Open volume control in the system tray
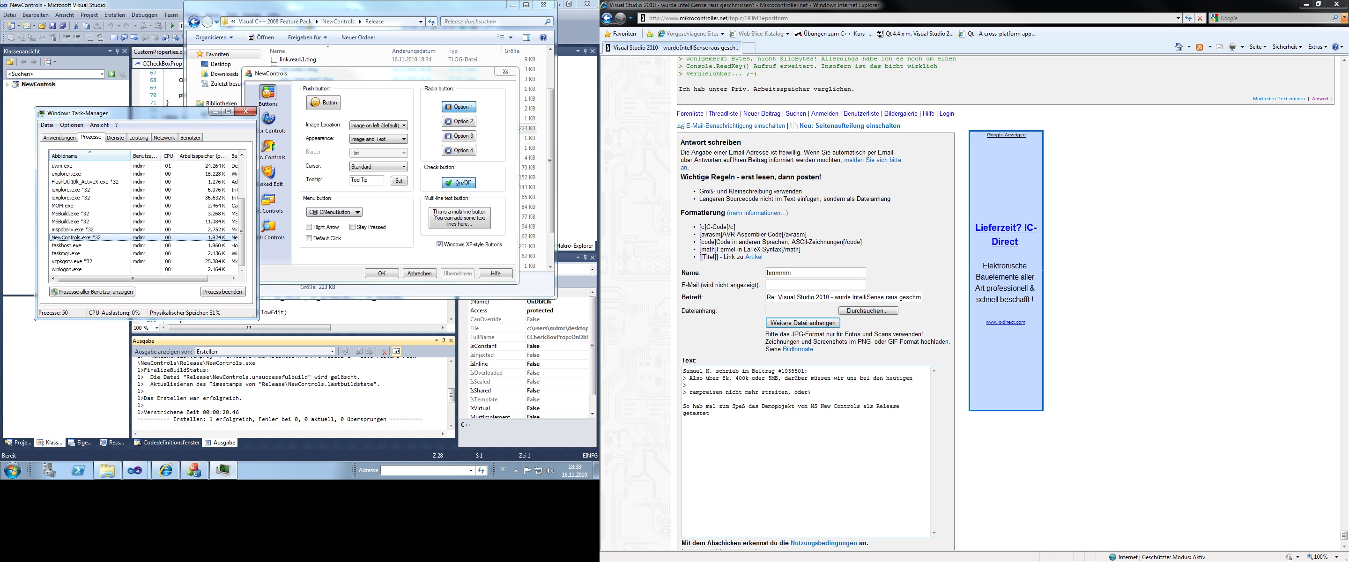Screen dimensions: 1349x562 (x=549, y=470)
